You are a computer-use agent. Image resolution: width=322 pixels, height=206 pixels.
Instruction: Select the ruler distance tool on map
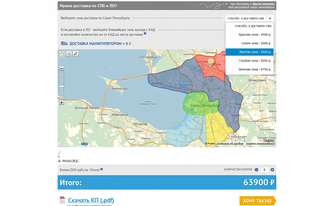tap(75, 54)
